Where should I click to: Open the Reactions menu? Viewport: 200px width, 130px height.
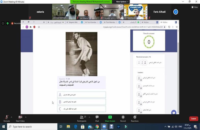pyautogui.click(x=135, y=118)
